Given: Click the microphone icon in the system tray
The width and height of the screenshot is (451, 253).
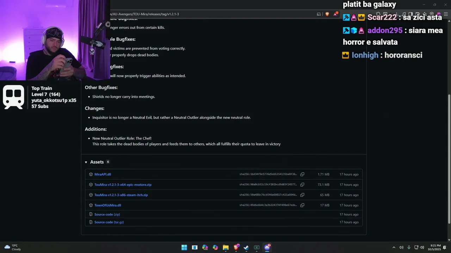Looking at the screenshot, I should click(409, 247).
